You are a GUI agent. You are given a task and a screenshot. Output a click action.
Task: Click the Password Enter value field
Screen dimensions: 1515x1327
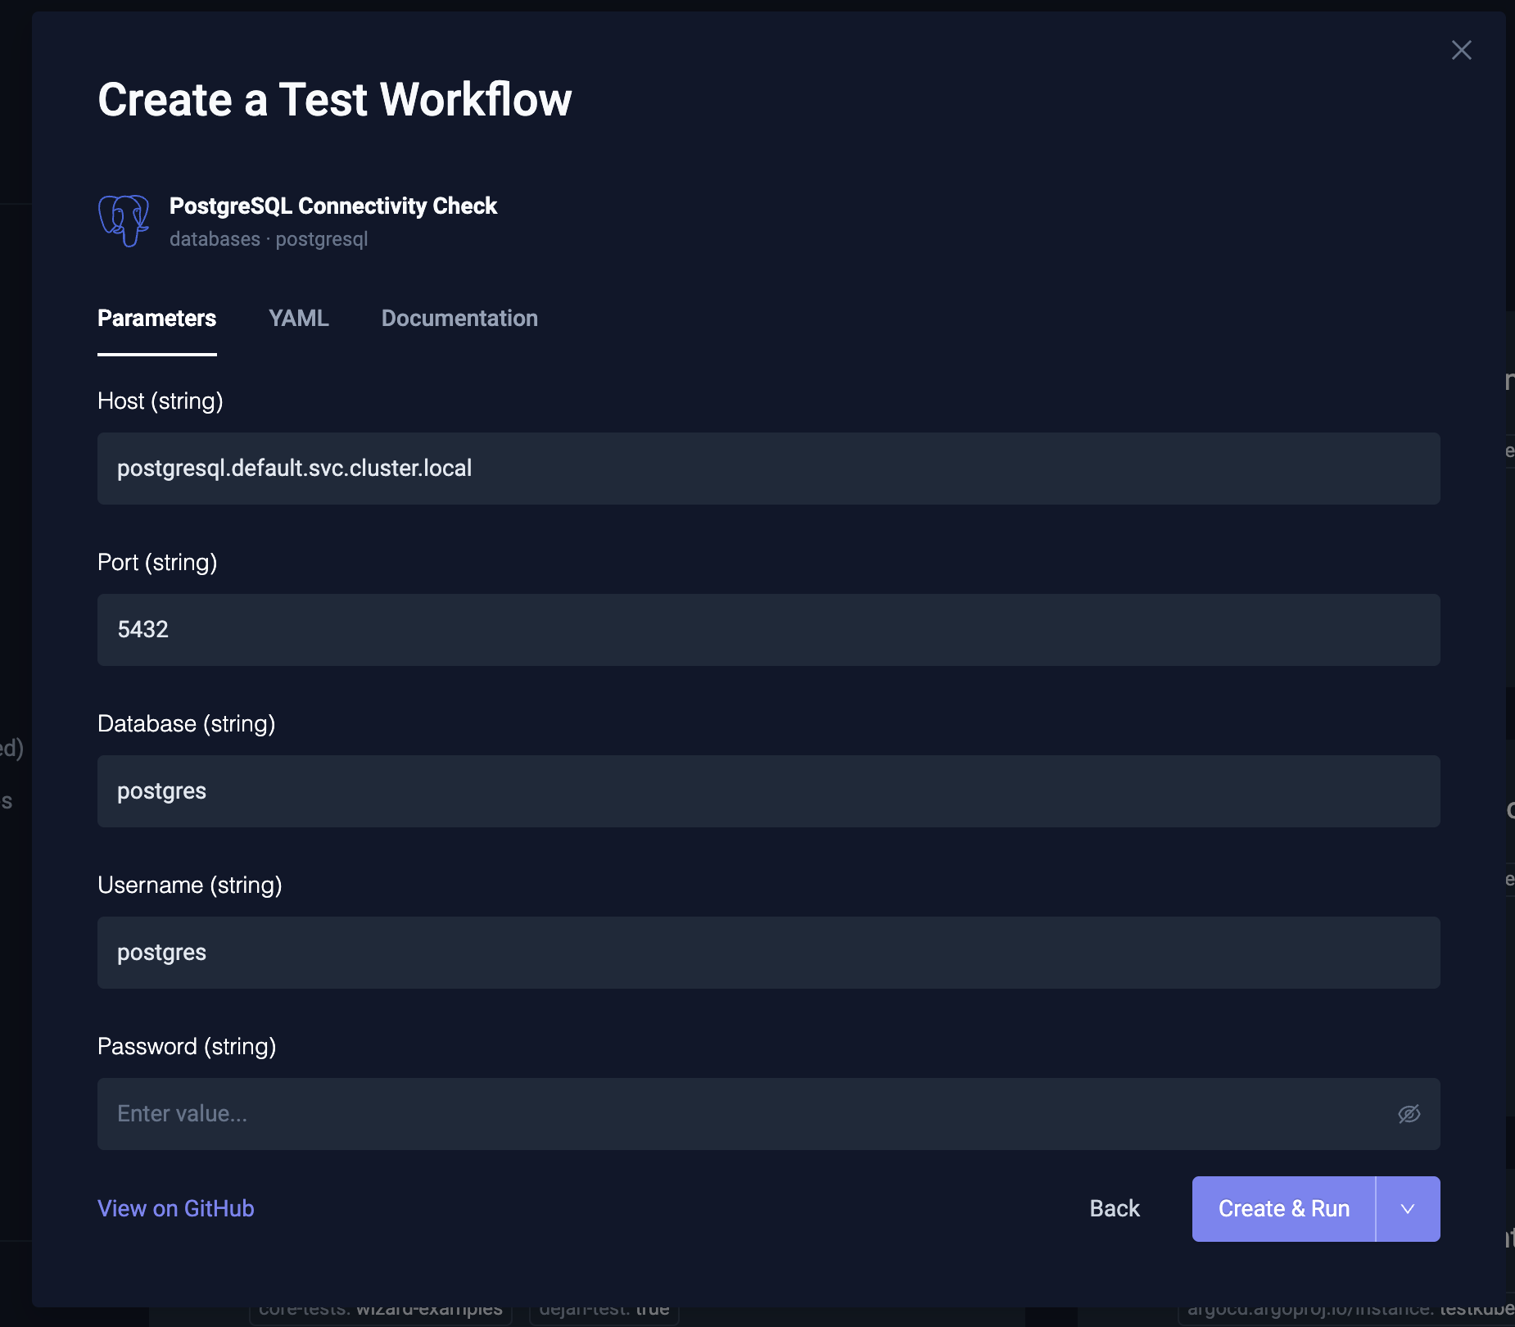737,1113
